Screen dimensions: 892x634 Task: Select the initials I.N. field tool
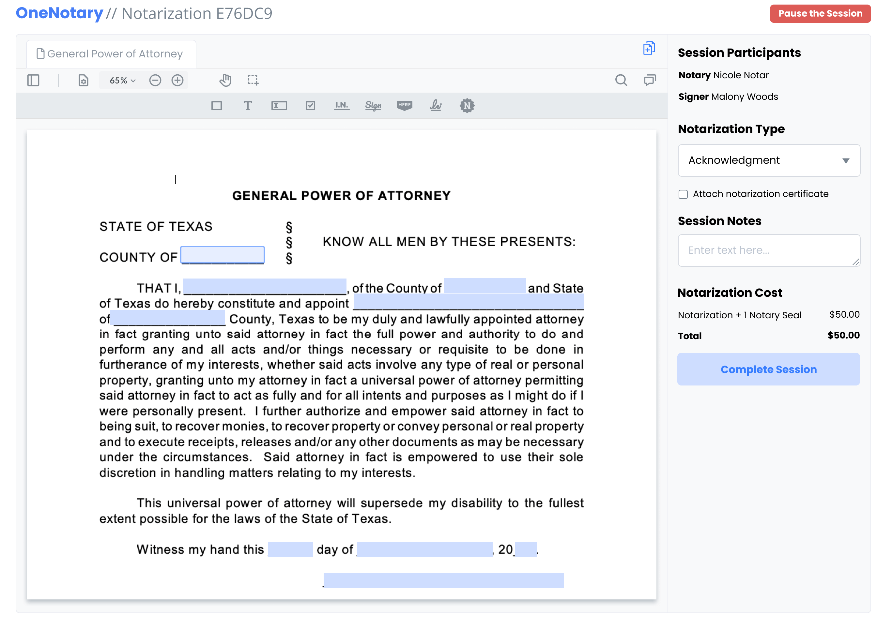[x=341, y=105]
